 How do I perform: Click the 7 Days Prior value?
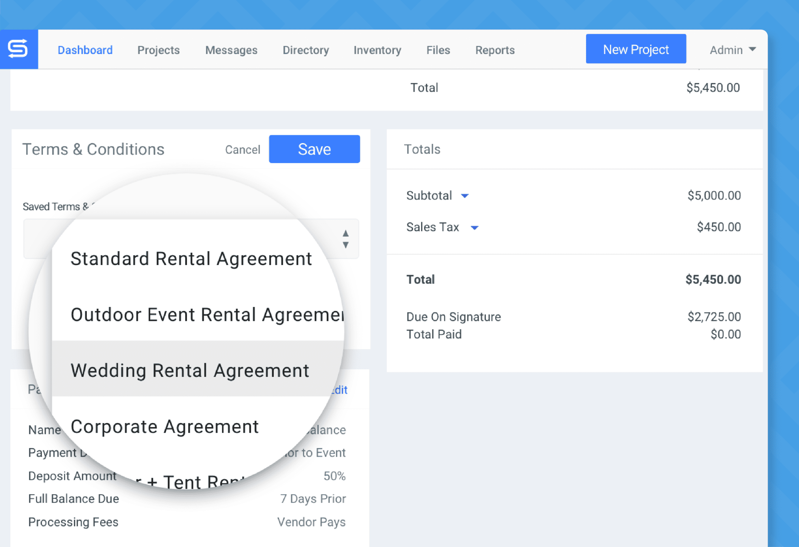(313, 499)
